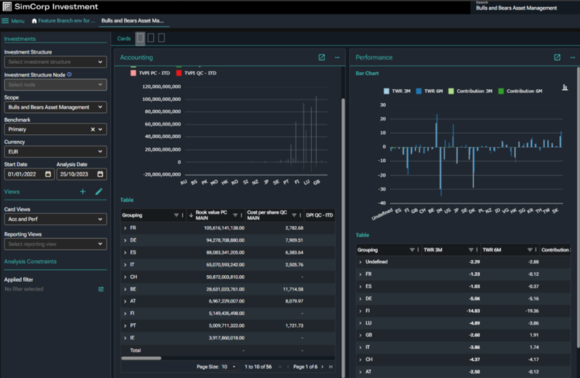Image resolution: width=580 pixels, height=378 pixels.
Task: Expand the BE row in Accounting table
Action: (x=125, y=289)
